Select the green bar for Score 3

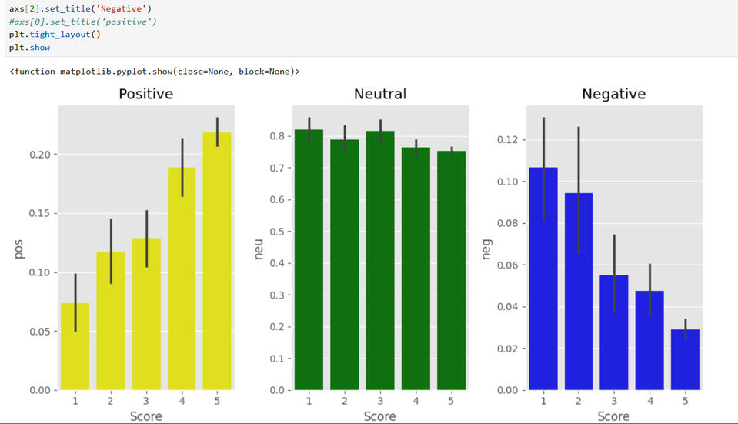tap(380, 262)
